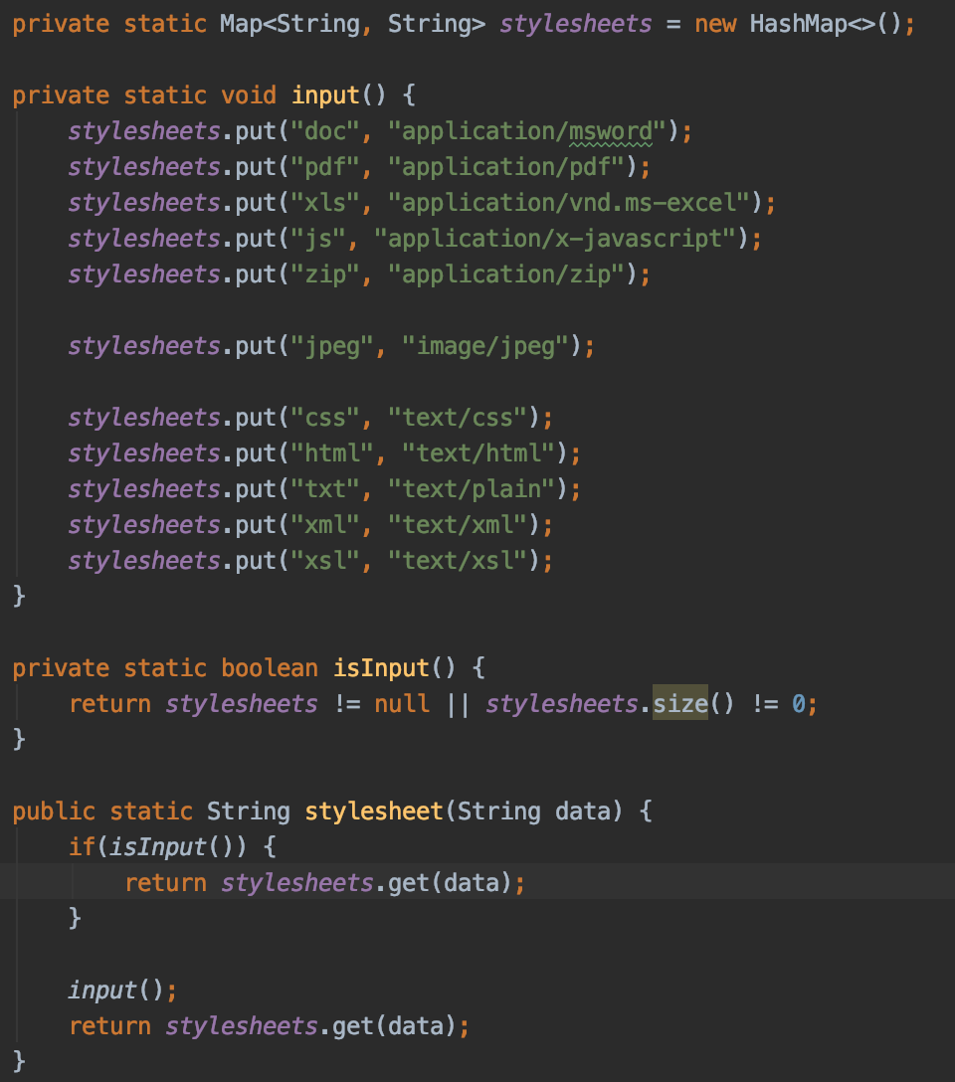Viewport: 955px width, 1082px height.
Task: Click get(data) in the final return statement
Action: coord(394,1026)
